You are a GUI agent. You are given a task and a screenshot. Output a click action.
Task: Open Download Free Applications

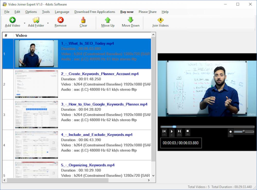click(95, 12)
